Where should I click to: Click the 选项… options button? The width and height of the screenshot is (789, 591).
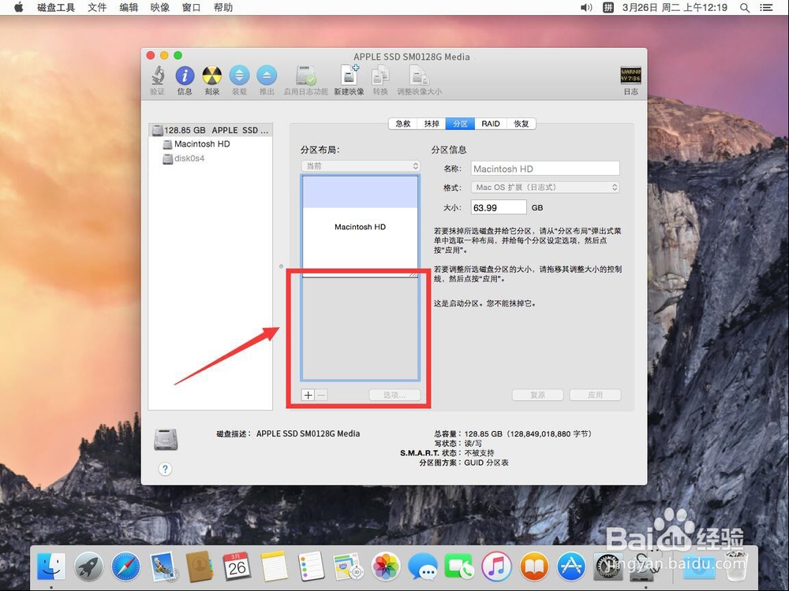[x=394, y=395]
